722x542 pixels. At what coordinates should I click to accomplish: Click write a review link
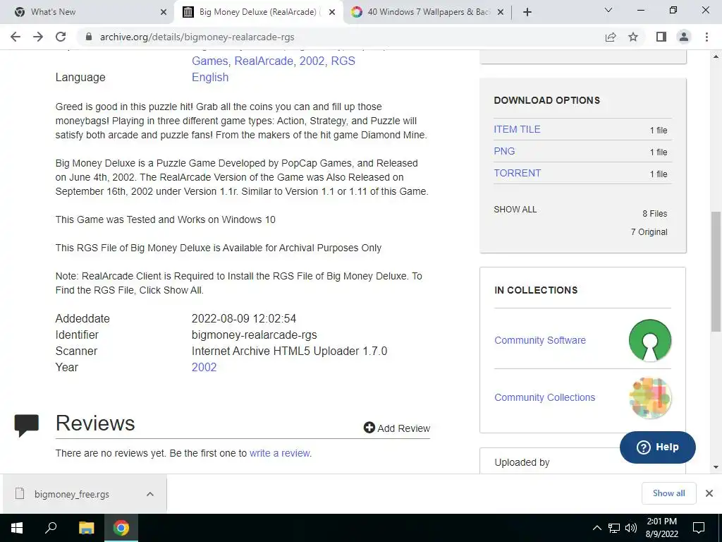coord(279,453)
